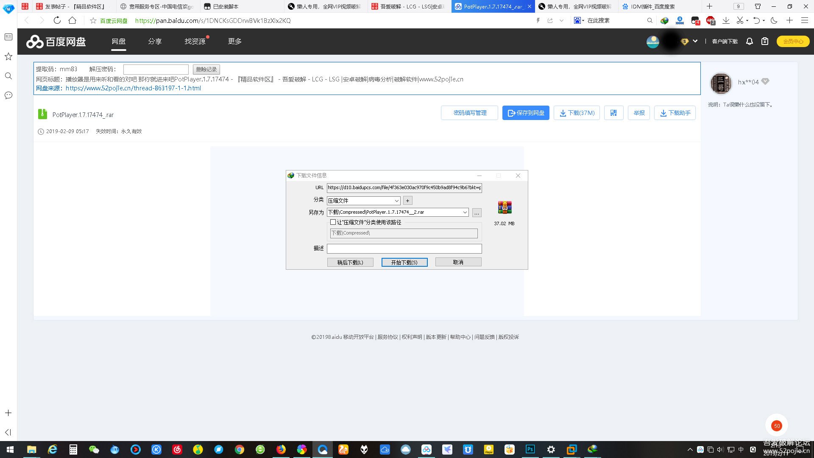Open the 分享 navigation tab
Viewport: 814px width, 458px height.
pyautogui.click(x=155, y=41)
